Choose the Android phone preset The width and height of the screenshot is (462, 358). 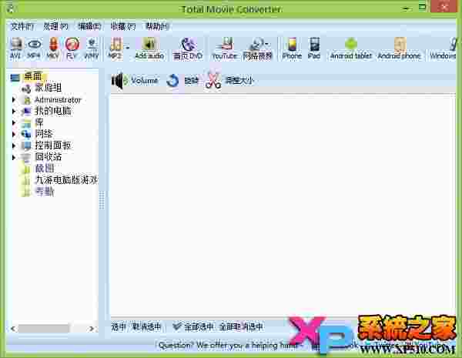click(399, 49)
